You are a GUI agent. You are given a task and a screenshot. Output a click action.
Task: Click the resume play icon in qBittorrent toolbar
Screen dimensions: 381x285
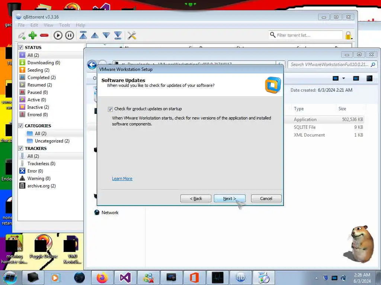58,35
